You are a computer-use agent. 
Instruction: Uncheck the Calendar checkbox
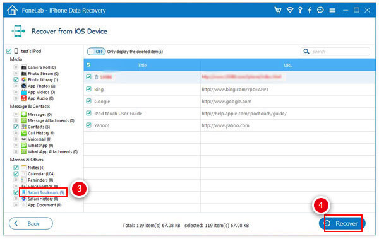(x=16, y=174)
